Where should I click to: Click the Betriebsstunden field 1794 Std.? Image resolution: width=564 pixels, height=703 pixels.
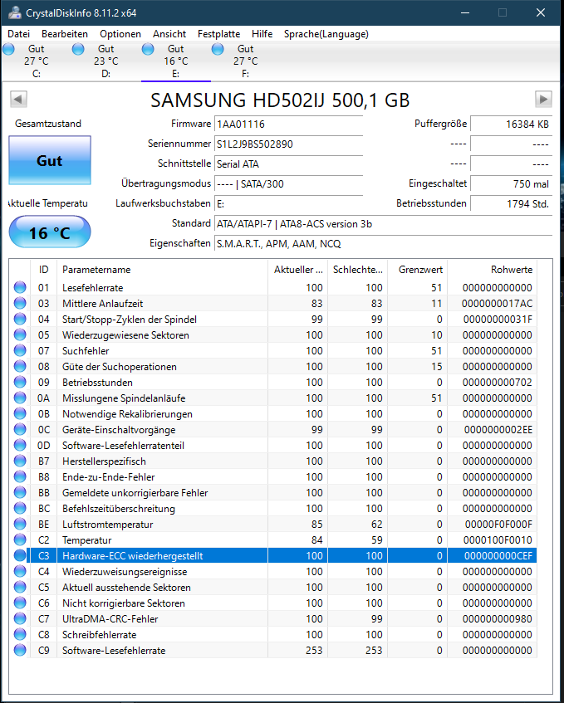click(511, 204)
